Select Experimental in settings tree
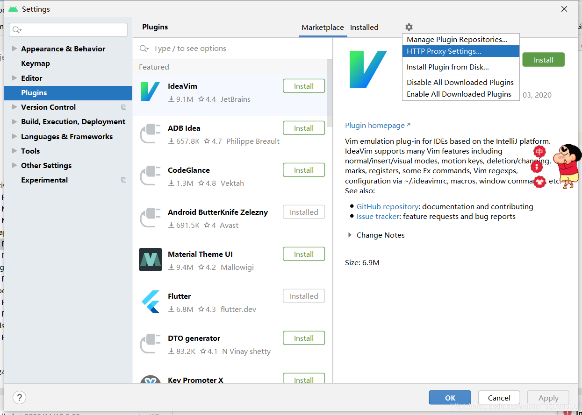This screenshot has width=582, height=415. click(x=44, y=180)
